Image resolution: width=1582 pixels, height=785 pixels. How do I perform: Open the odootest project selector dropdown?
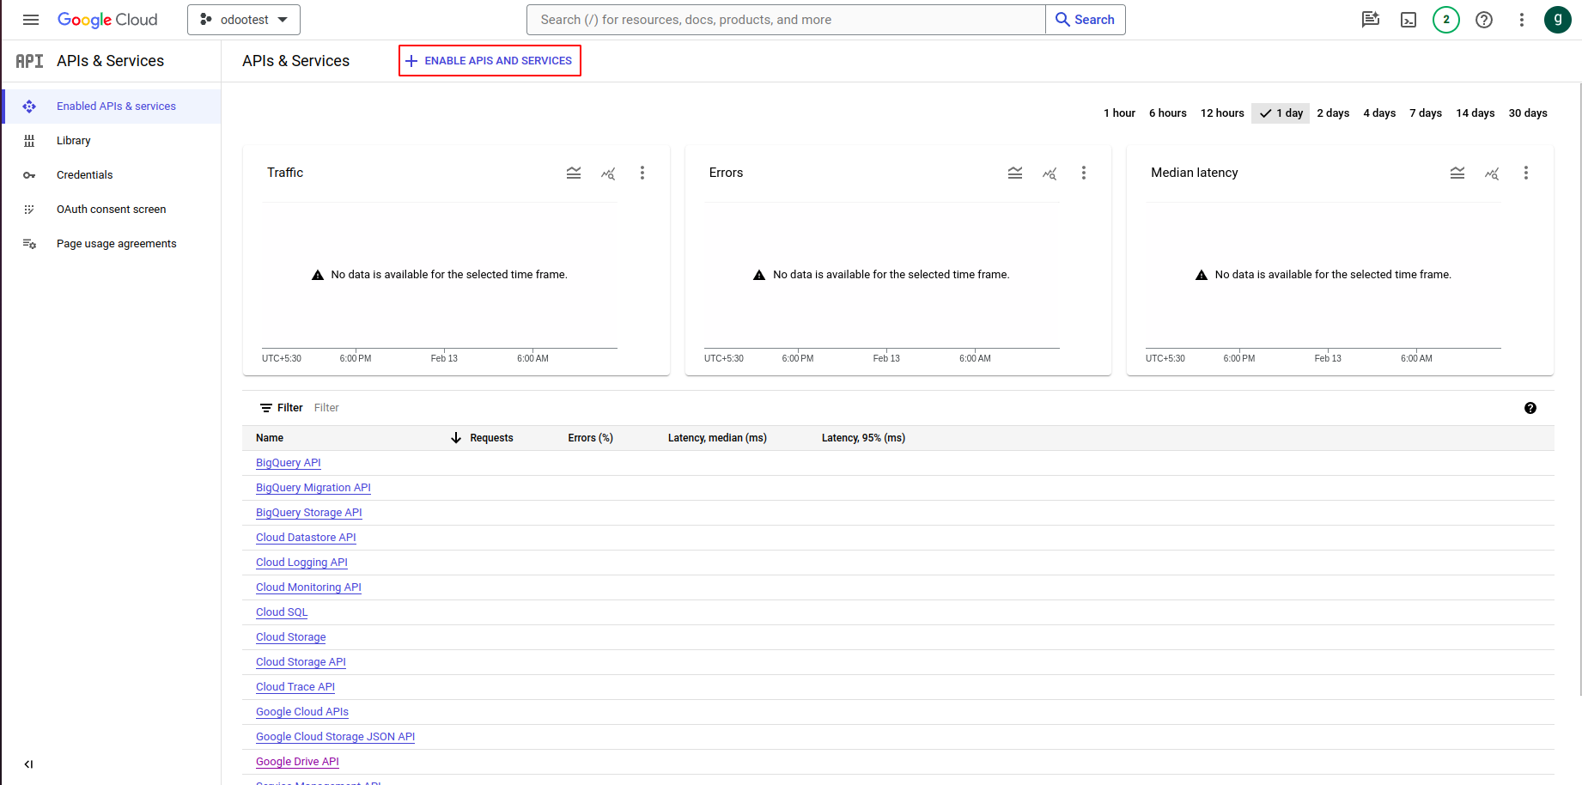click(244, 20)
